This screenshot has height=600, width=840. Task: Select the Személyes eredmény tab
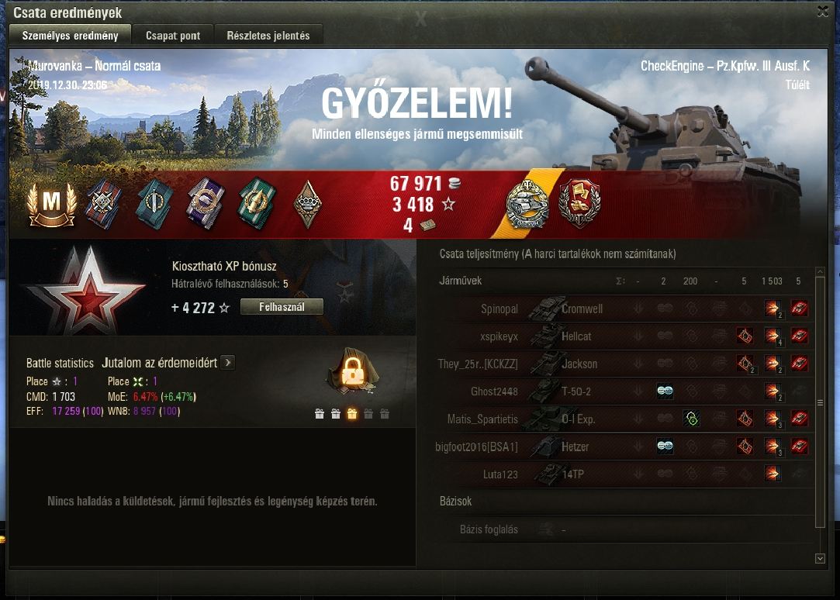70,36
